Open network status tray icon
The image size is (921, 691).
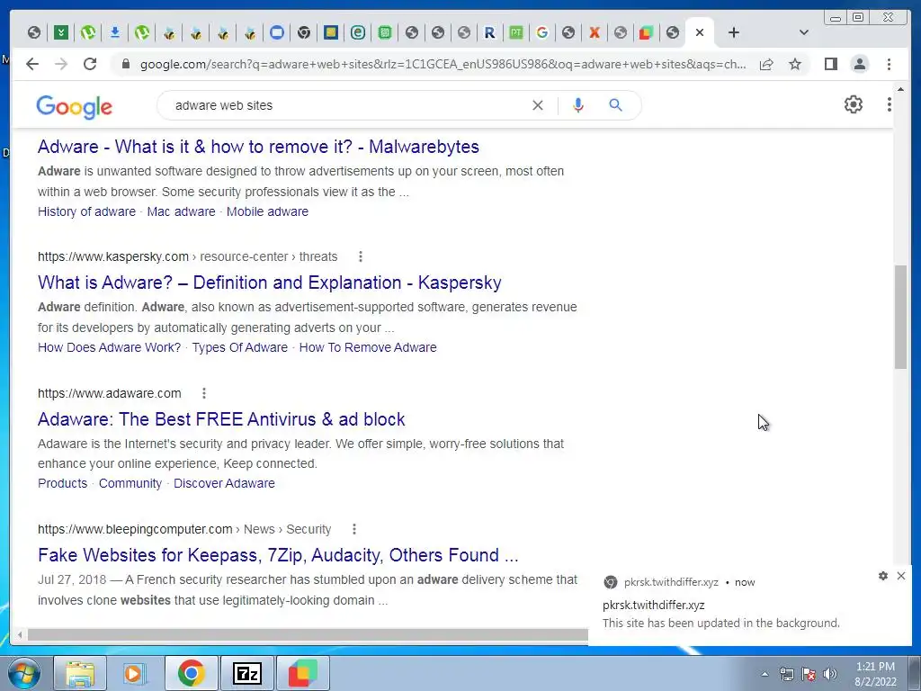786,674
